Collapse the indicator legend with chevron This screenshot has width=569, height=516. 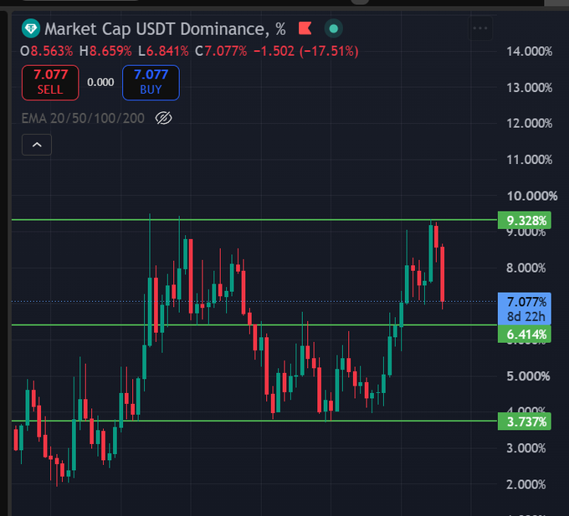tap(37, 145)
